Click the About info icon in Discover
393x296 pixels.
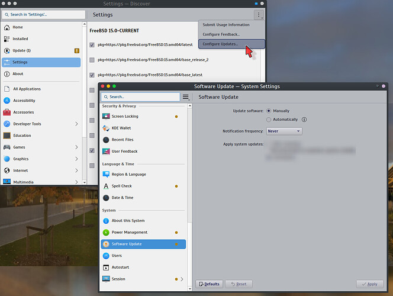tap(7, 74)
